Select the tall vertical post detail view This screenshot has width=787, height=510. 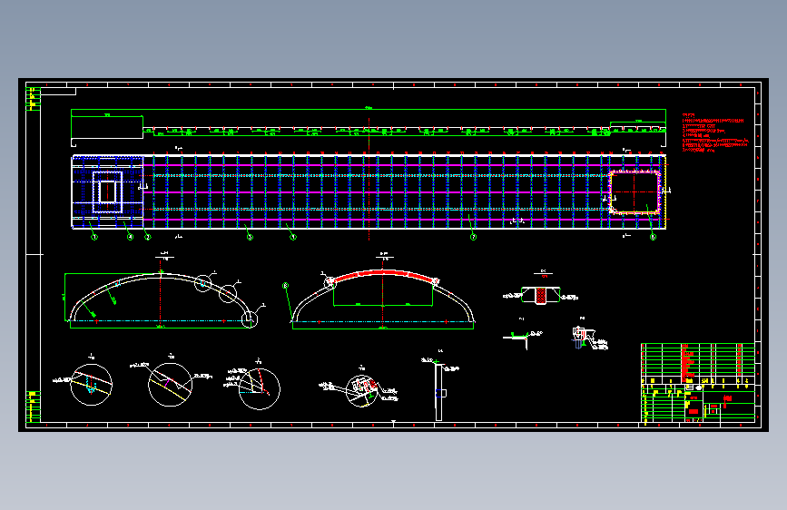click(x=438, y=390)
